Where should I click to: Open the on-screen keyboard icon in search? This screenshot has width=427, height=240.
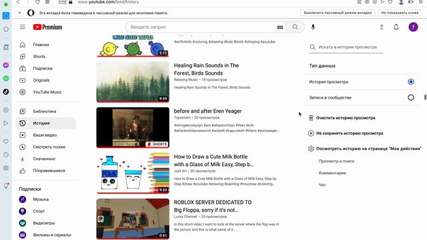coord(280,27)
